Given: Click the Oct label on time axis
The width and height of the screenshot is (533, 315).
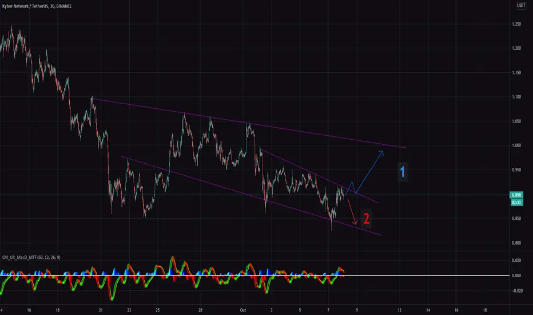Looking at the screenshot, I should [x=242, y=310].
